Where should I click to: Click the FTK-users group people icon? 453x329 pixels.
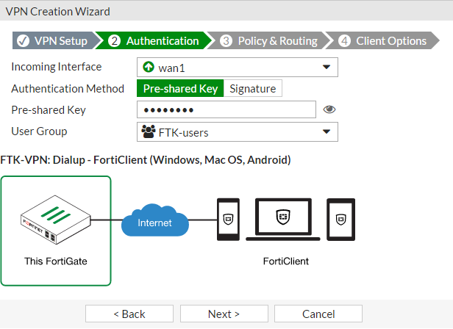pos(149,131)
